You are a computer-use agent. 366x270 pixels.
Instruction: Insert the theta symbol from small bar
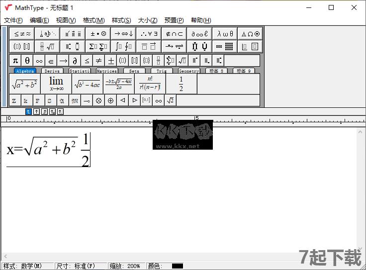click(x=27, y=61)
